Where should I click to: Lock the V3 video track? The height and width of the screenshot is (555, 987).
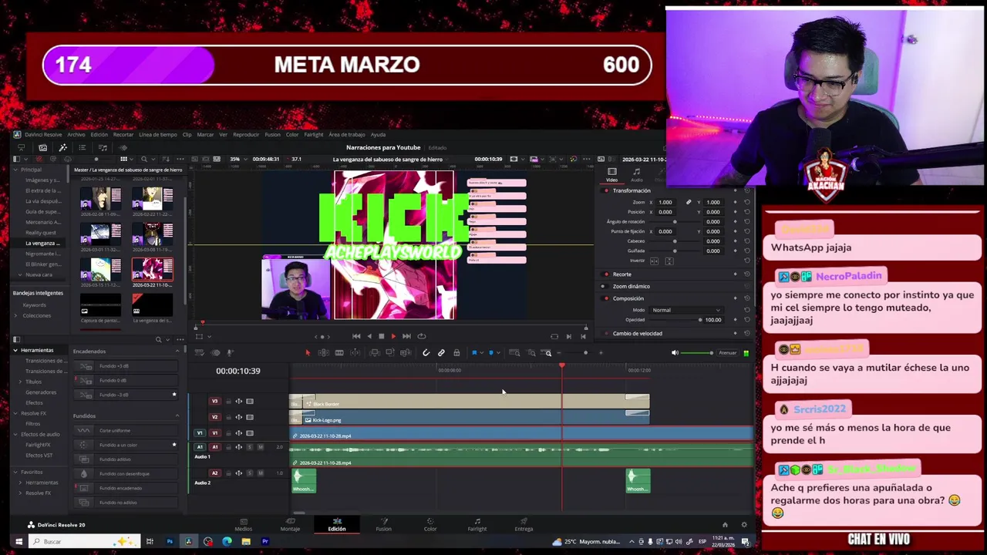[229, 402]
